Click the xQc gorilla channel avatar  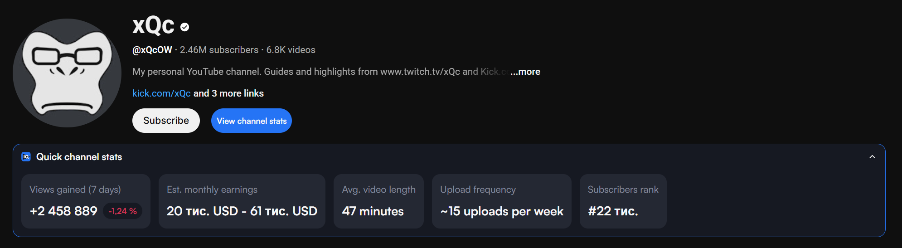click(67, 73)
